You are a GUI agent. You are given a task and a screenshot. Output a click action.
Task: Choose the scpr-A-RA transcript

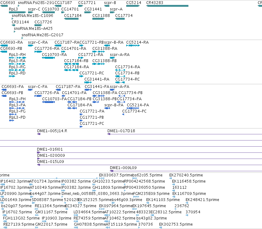(112, 58)
